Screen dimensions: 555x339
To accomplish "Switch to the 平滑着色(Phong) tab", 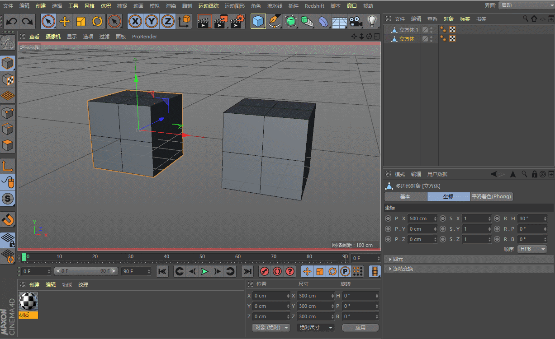I will click(491, 196).
